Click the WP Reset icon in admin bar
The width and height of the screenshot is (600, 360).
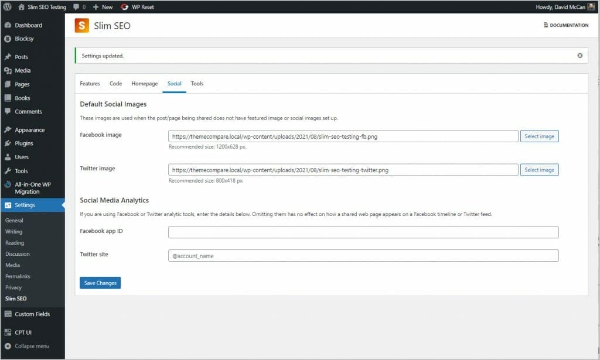pos(124,7)
